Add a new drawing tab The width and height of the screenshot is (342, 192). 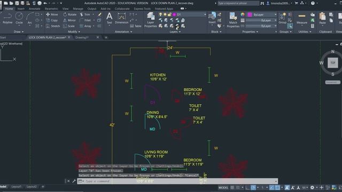point(106,37)
